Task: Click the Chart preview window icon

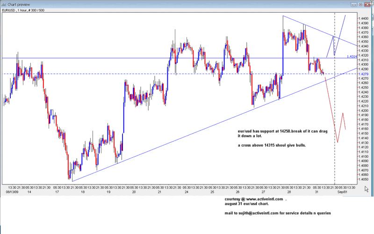Action: coord(4,3)
